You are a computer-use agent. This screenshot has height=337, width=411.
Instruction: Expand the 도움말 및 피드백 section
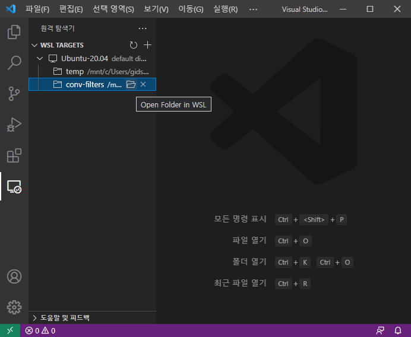[34, 317]
